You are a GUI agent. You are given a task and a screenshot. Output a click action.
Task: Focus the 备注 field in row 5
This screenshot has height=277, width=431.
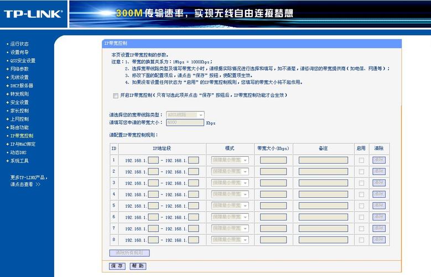pos(323,206)
